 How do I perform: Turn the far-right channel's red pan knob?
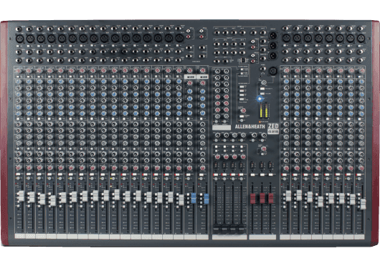(x=361, y=168)
